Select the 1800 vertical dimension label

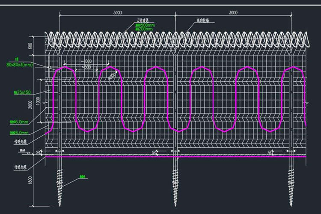pos(30,181)
